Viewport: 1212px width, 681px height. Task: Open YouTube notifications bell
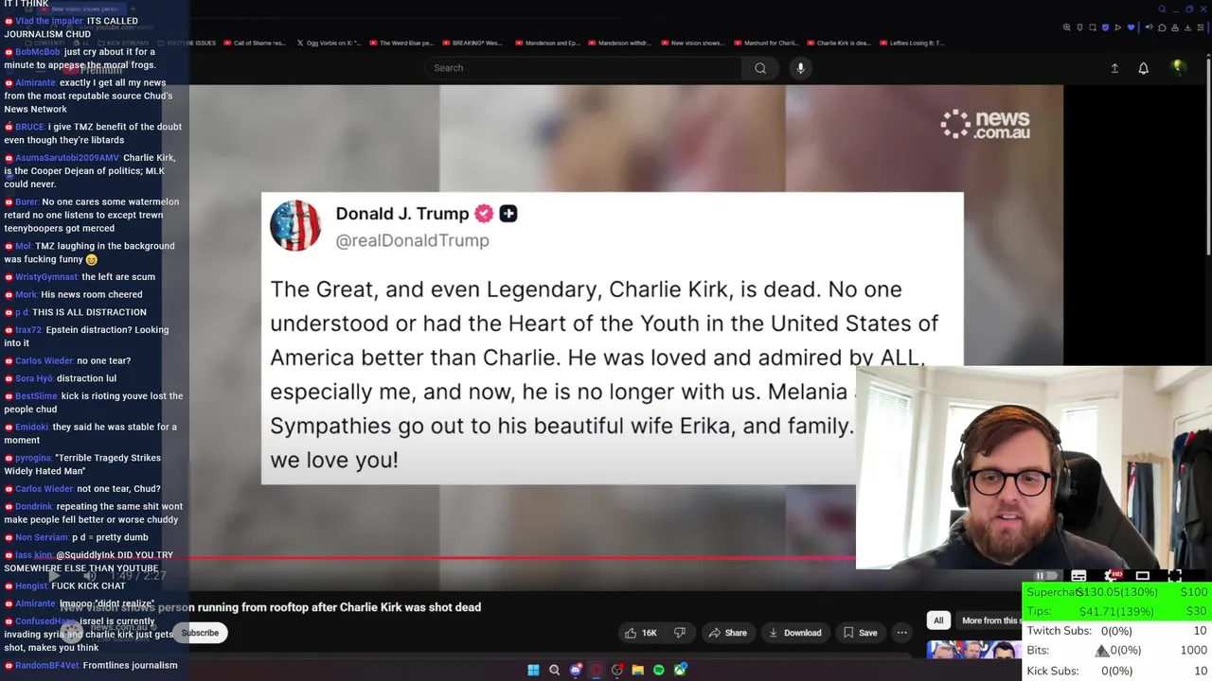(1143, 68)
